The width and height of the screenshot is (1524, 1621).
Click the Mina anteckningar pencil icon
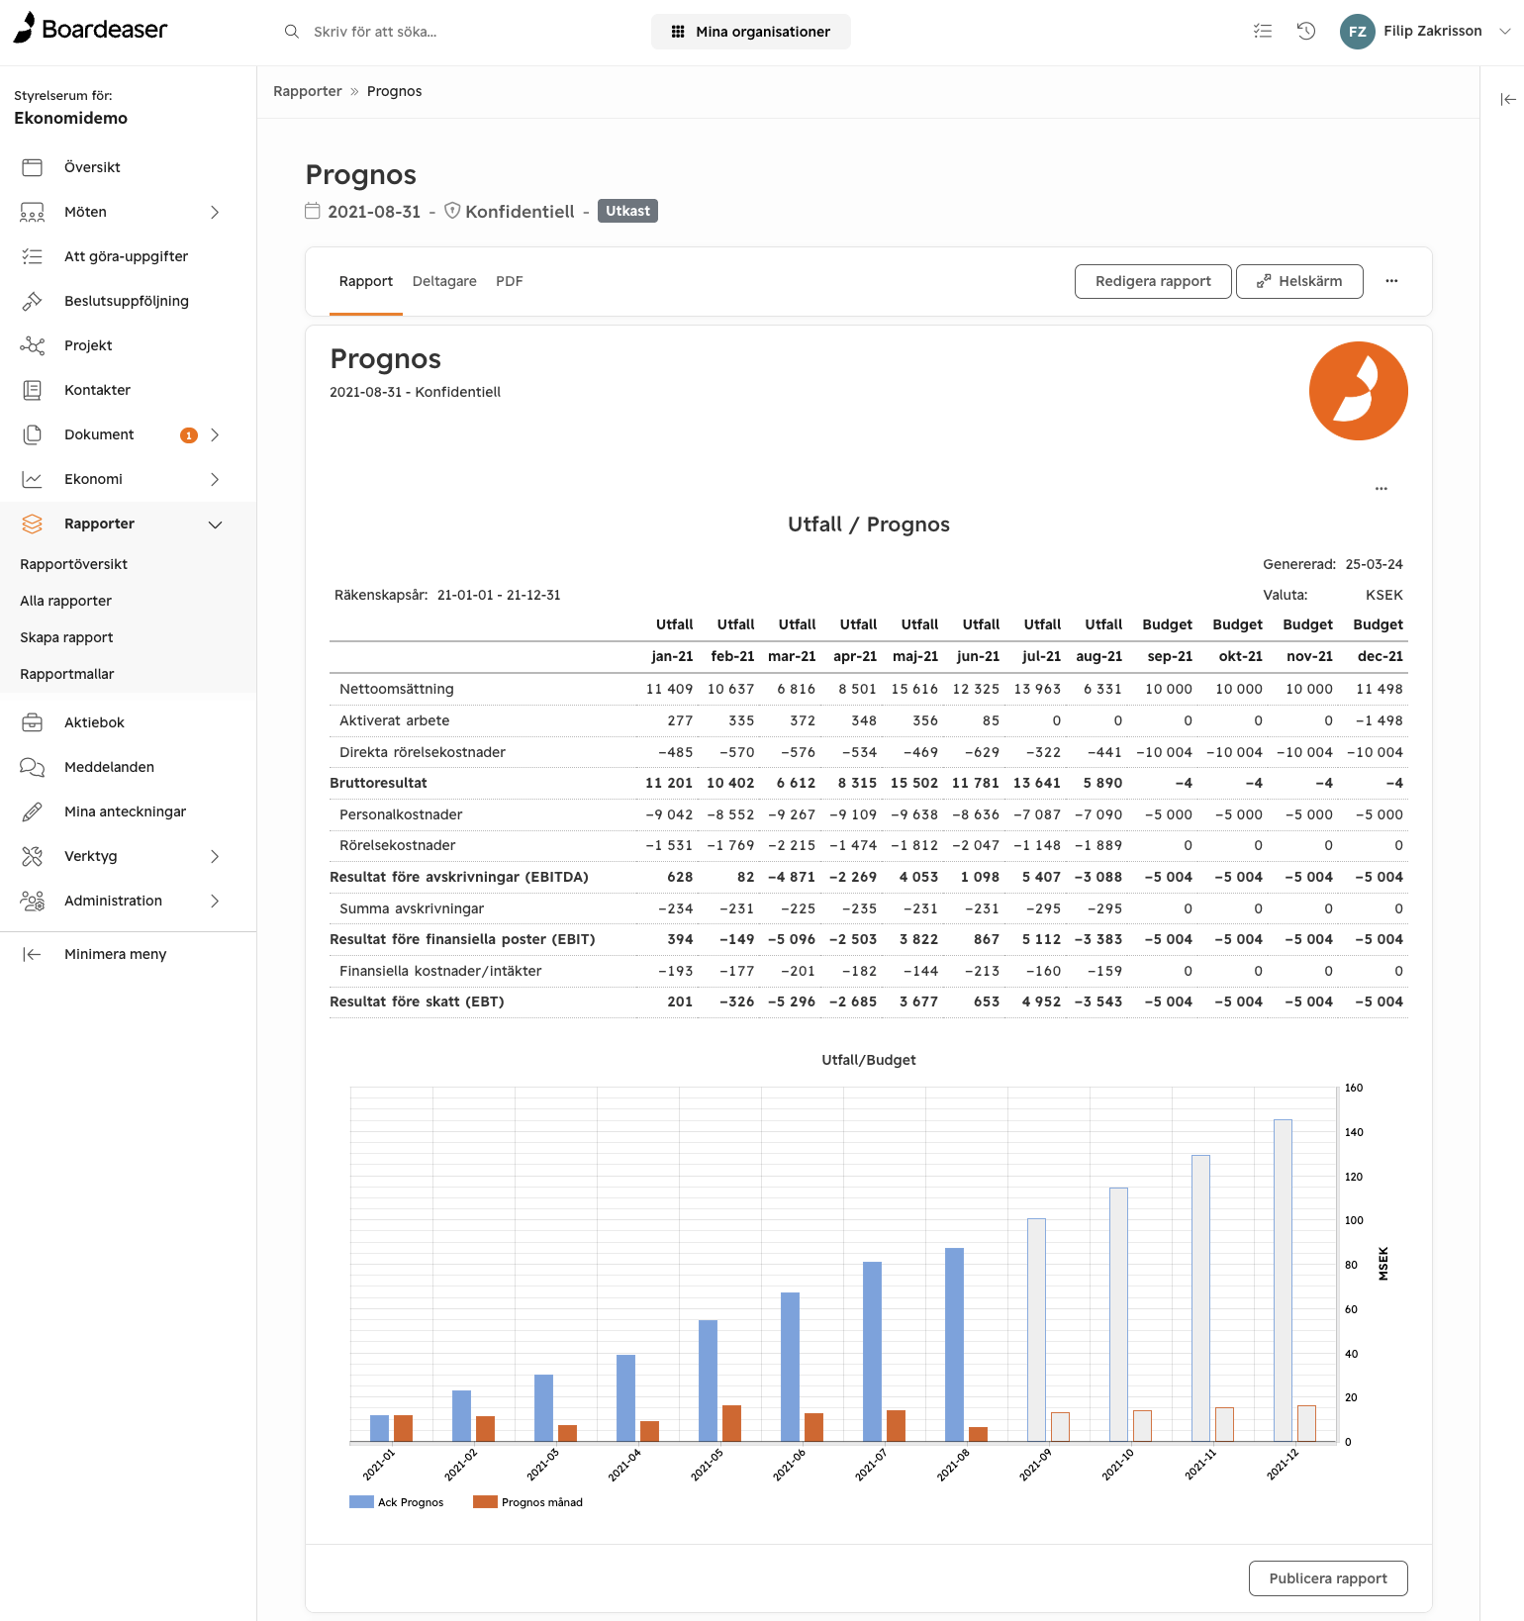(33, 811)
